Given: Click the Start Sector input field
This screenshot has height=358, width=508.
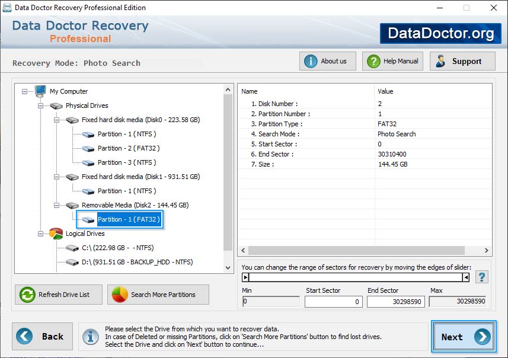Looking at the screenshot, I should tap(333, 302).
